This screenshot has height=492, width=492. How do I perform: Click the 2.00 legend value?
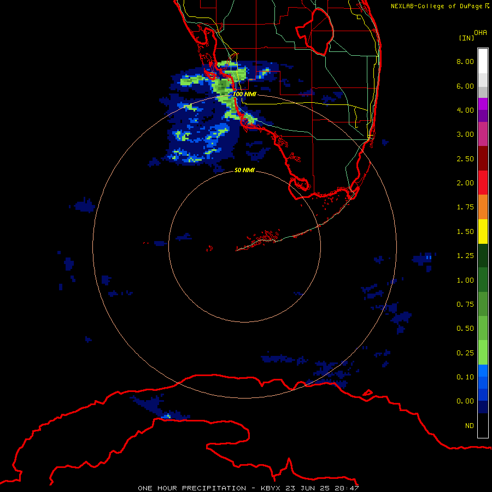465,183
